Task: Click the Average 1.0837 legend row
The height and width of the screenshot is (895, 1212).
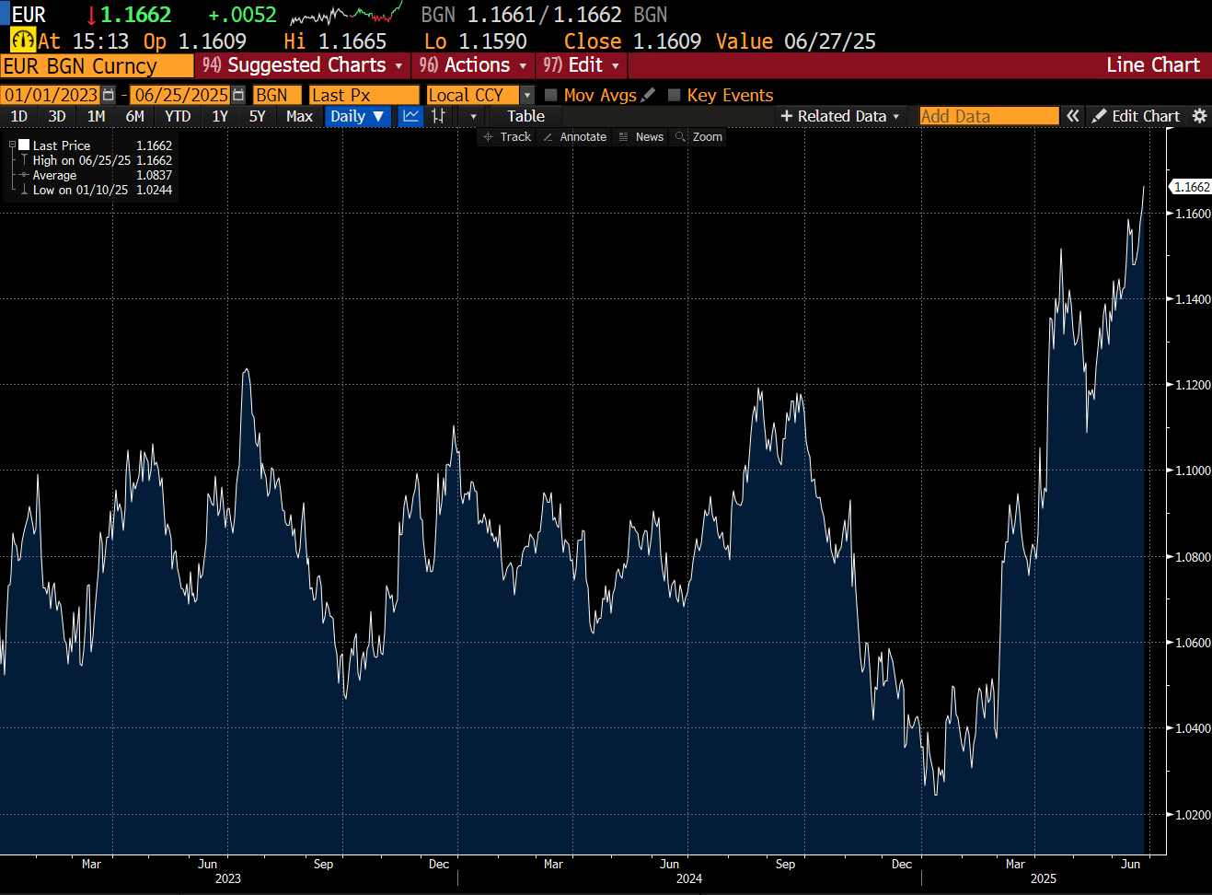Action: [102, 175]
